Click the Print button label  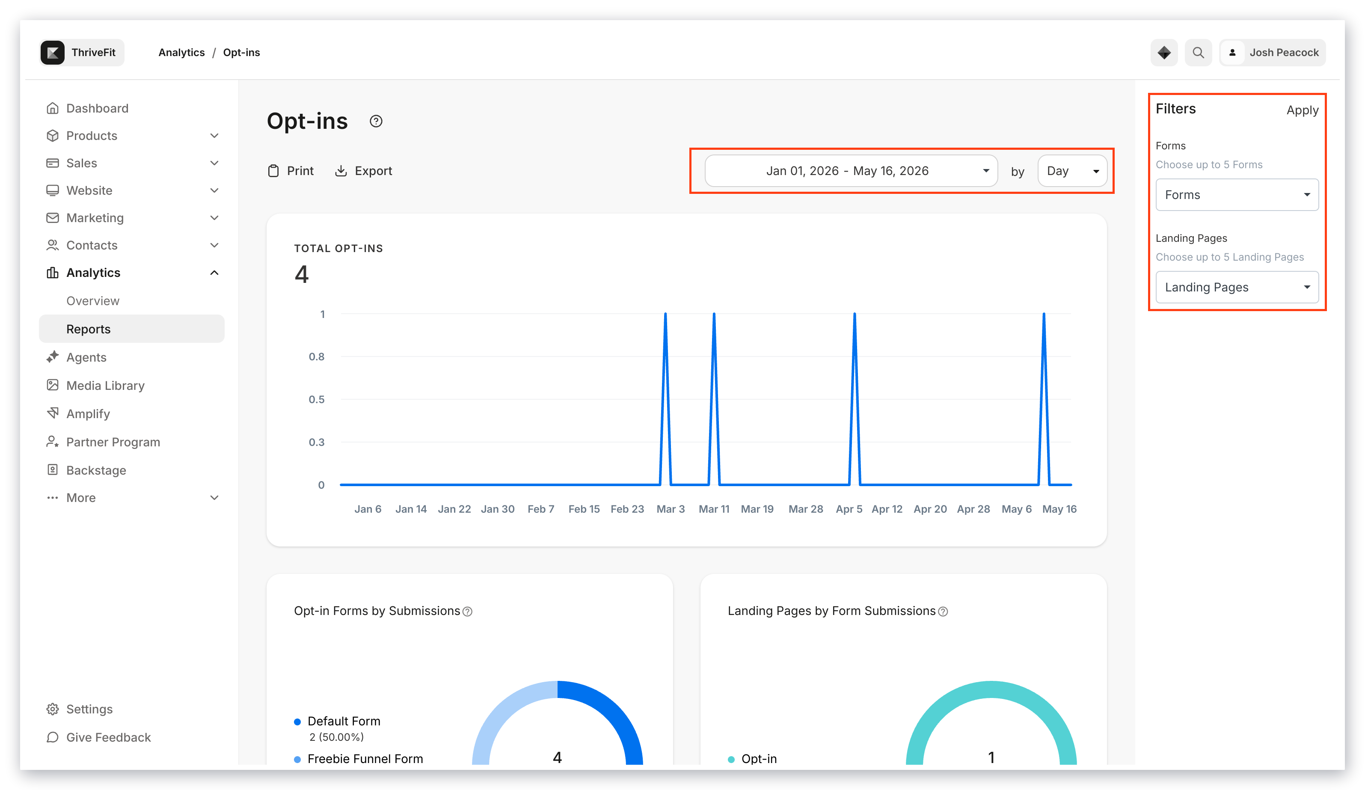point(300,171)
